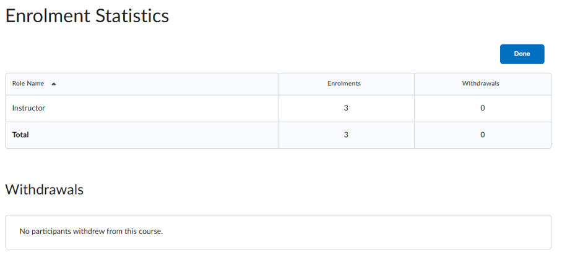Screen dimensions: 562x263
Task: Click the word 'Statistics' in the page title
Action: point(132,16)
